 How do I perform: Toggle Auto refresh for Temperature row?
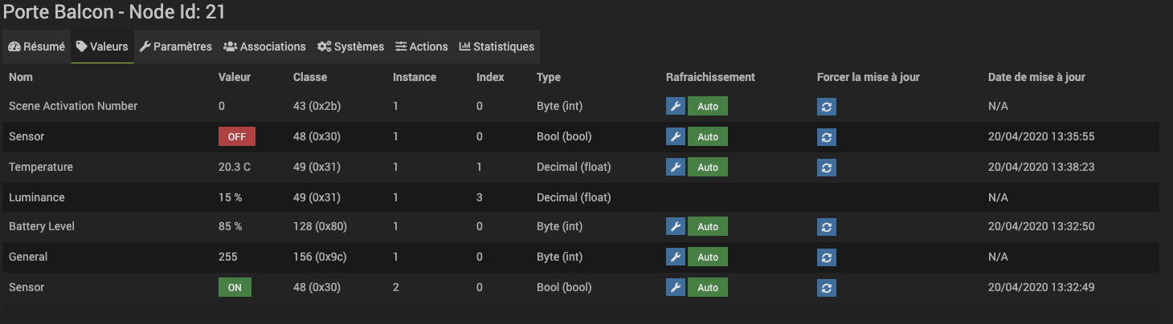(708, 167)
